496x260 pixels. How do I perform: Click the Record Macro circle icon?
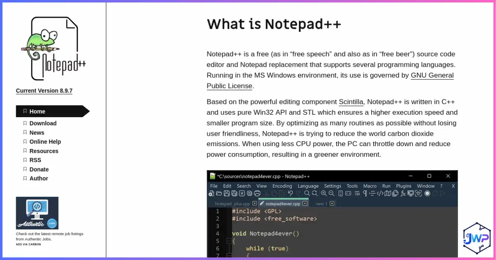pyautogui.click(x=427, y=193)
